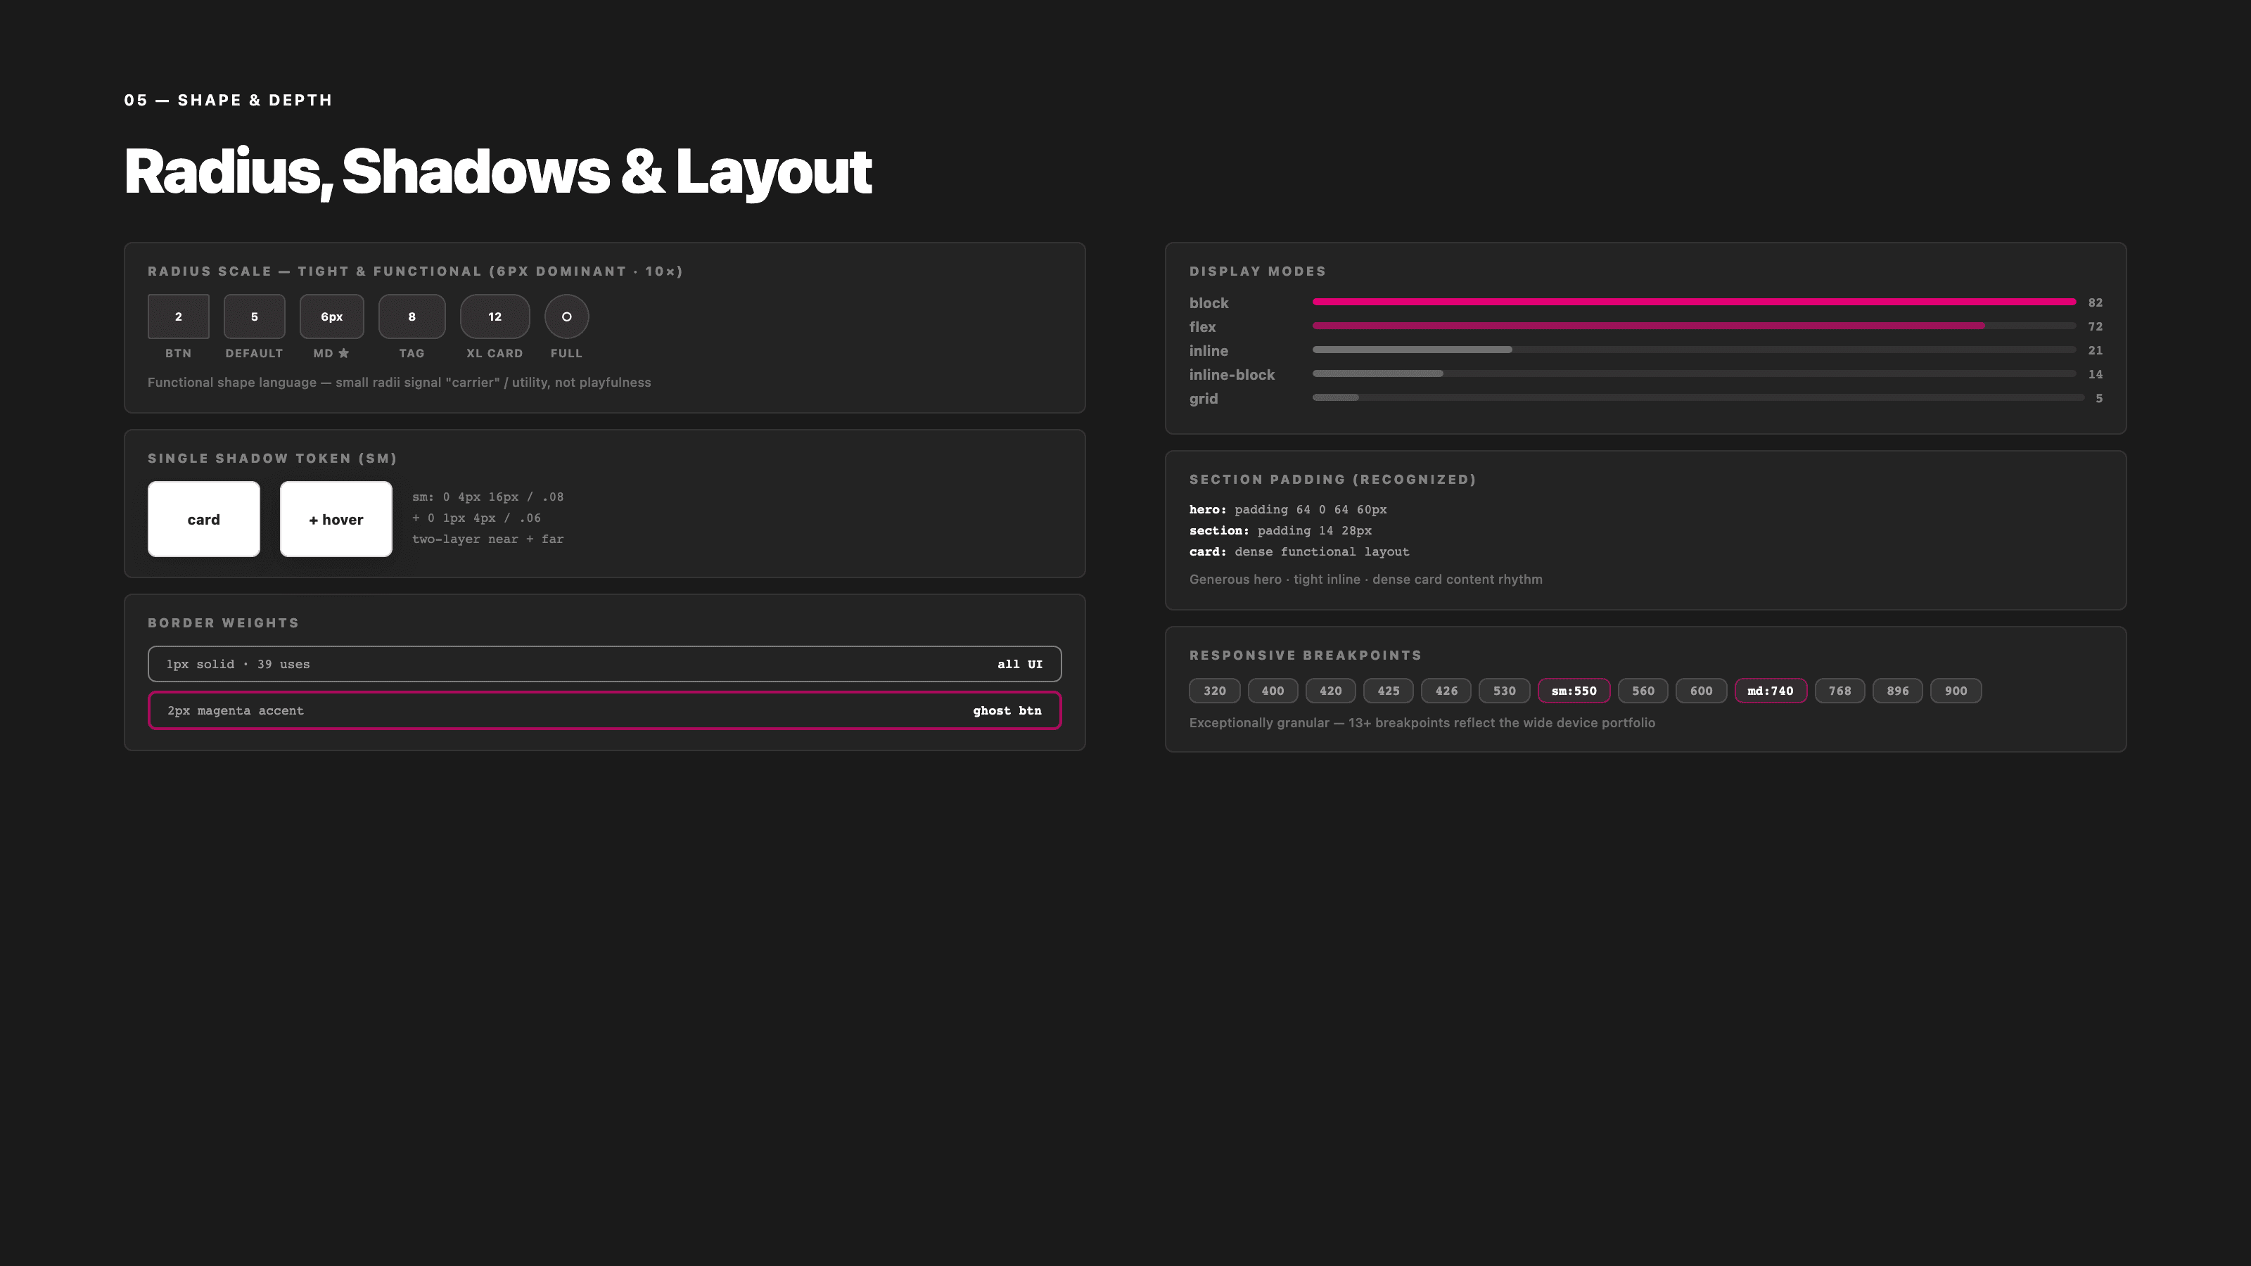Image resolution: width=2251 pixels, height=1266 pixels.
Task: Select the 560 breakpoint chip
Action: [1643, 691]
